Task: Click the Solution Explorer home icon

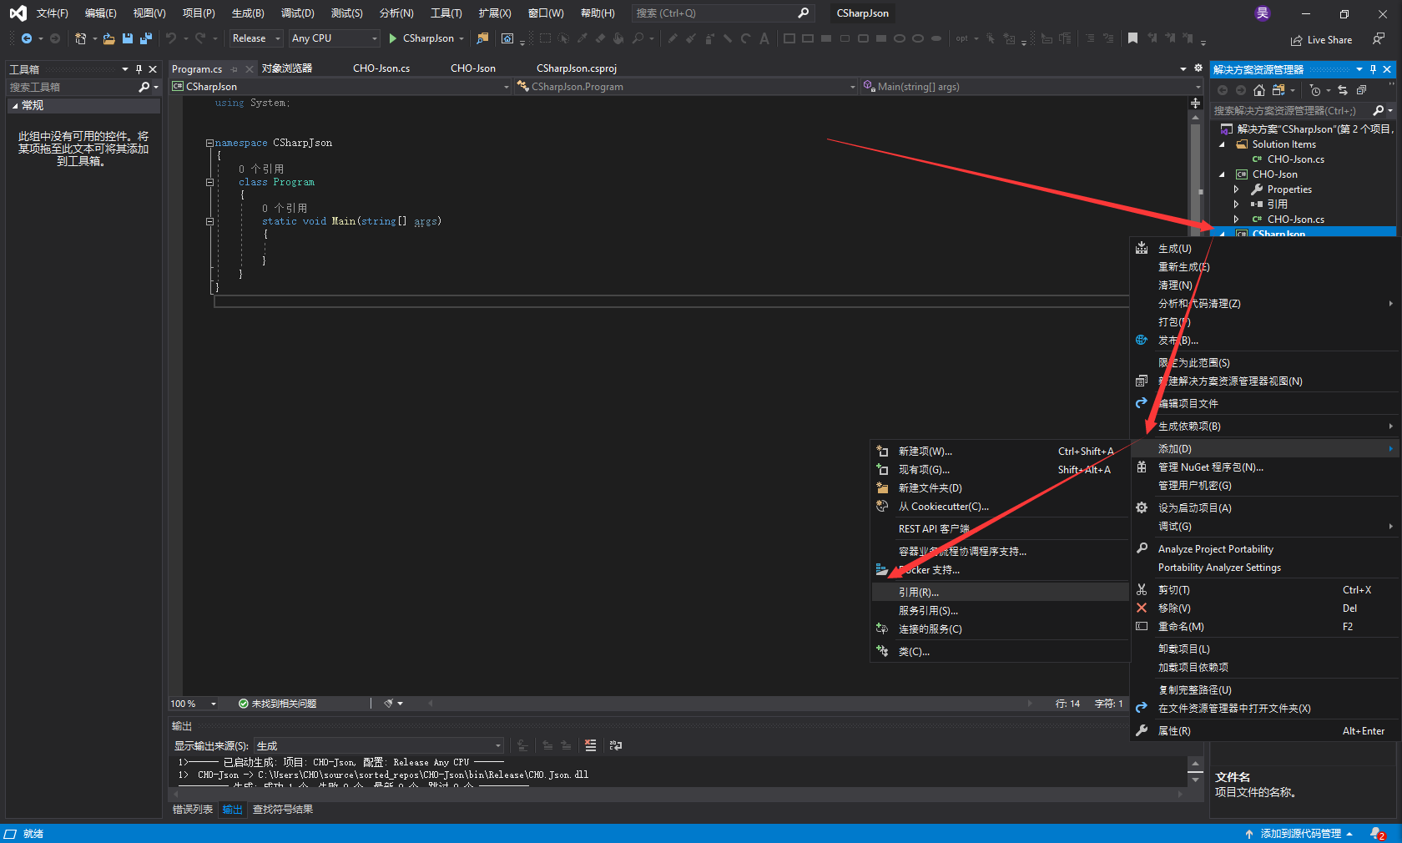Action: pyautogui.click(x=1259, y=90)
